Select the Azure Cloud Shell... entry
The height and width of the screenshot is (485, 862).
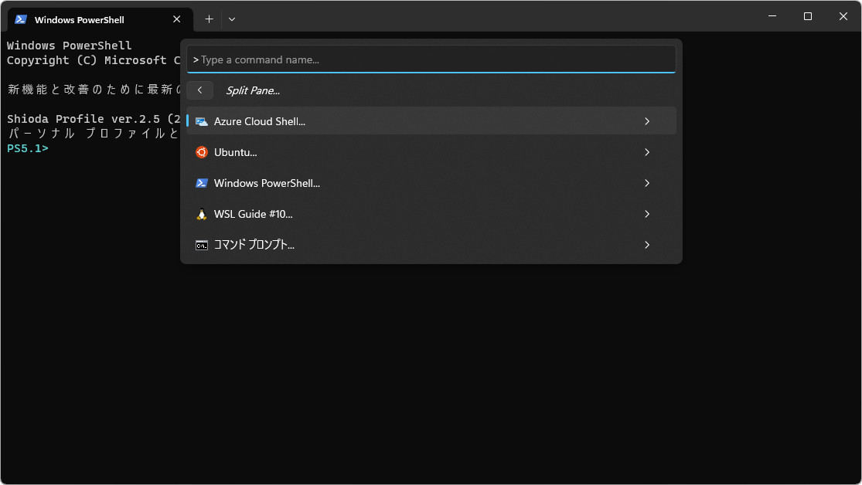431,121
